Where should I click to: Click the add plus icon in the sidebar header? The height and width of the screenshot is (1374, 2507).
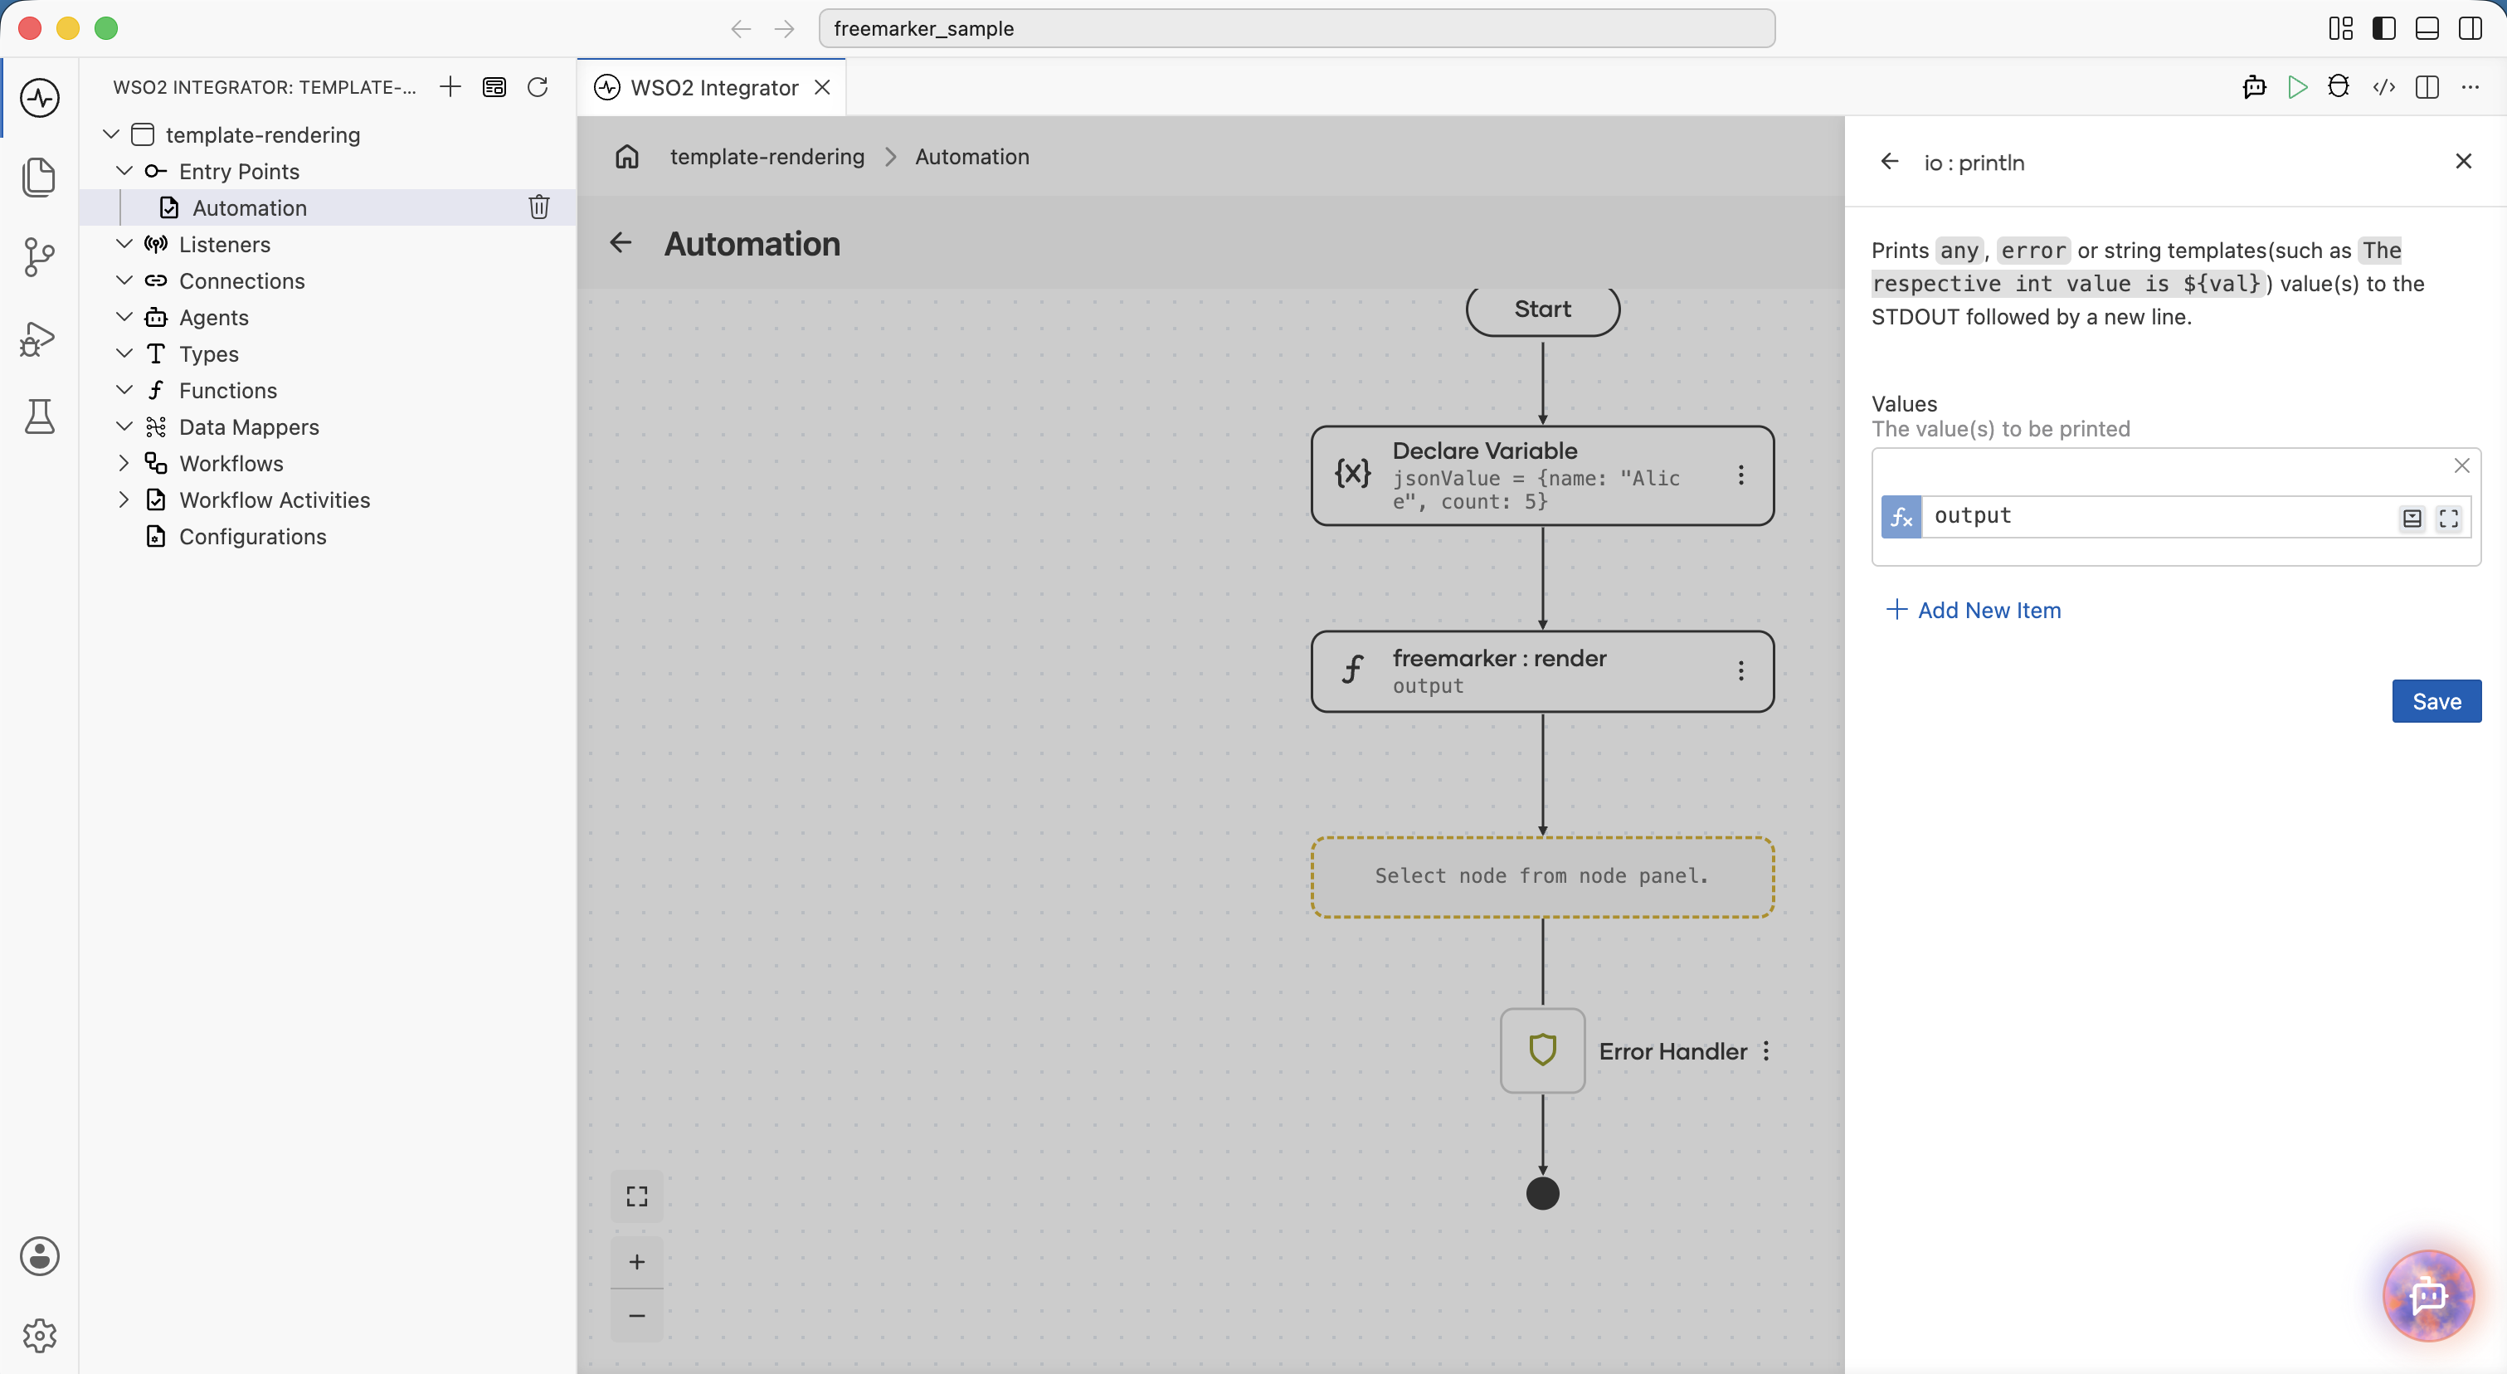450,86
